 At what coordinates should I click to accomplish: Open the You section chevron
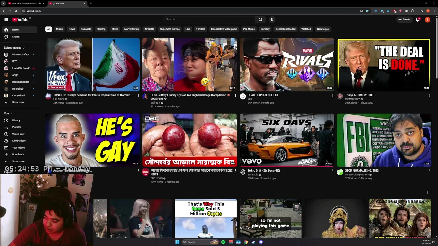click(11, 113)
